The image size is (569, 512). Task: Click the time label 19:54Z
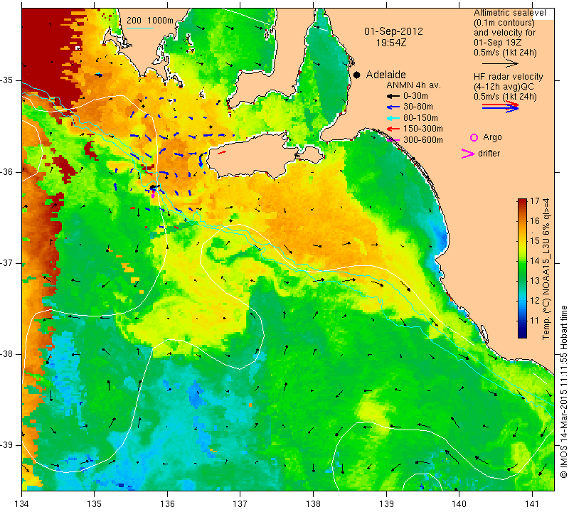pos(391,43)
